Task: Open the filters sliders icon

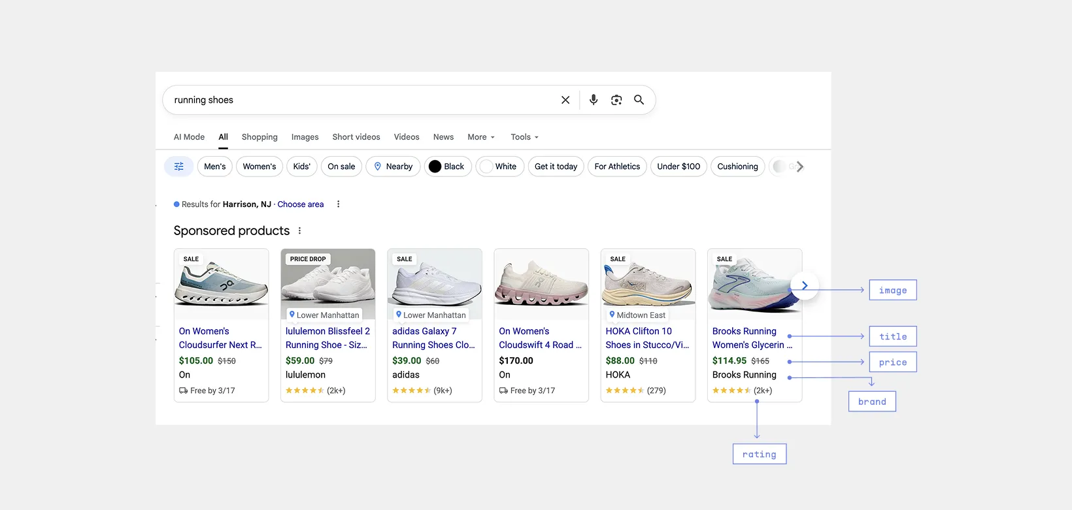Action: pyautogui.click(x=178, y=167)
